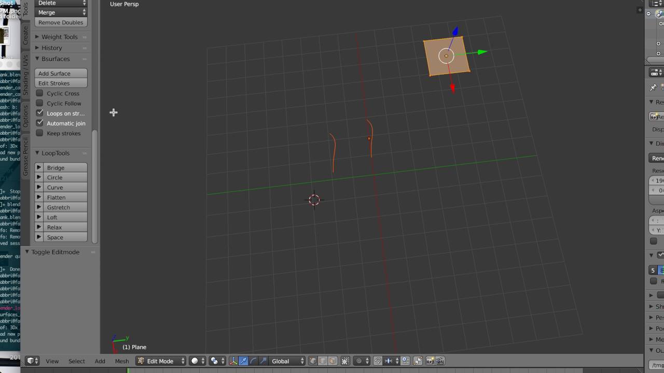Uncheck Loops on strokes option
This screenshot has height=373, width=664.
(39, 113)
